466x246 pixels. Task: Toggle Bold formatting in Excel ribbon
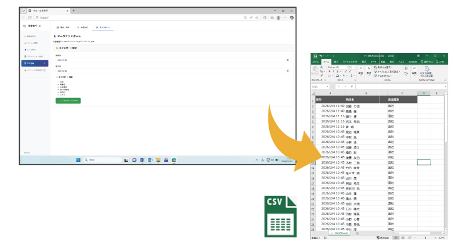328,72
